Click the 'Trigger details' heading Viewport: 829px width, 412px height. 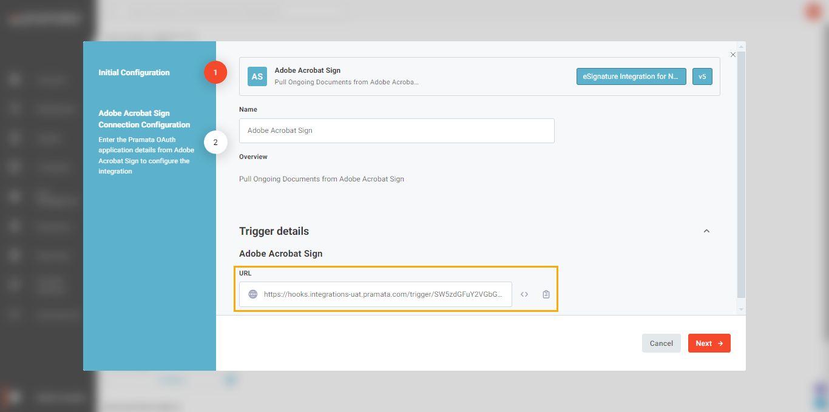click(x=274, y=231)
